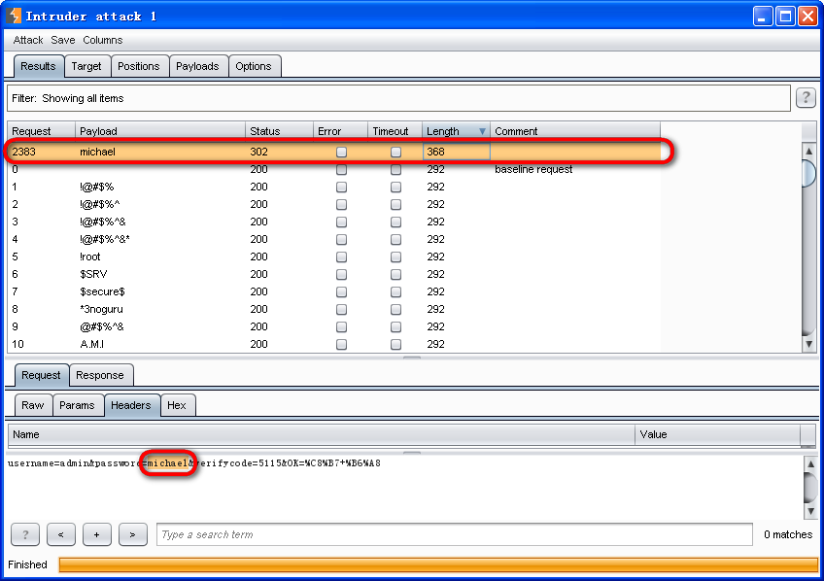Screen dimensions: 824x581
Task: Toggle Error checkbox for !root row
Action: click(x=342, y=256)
